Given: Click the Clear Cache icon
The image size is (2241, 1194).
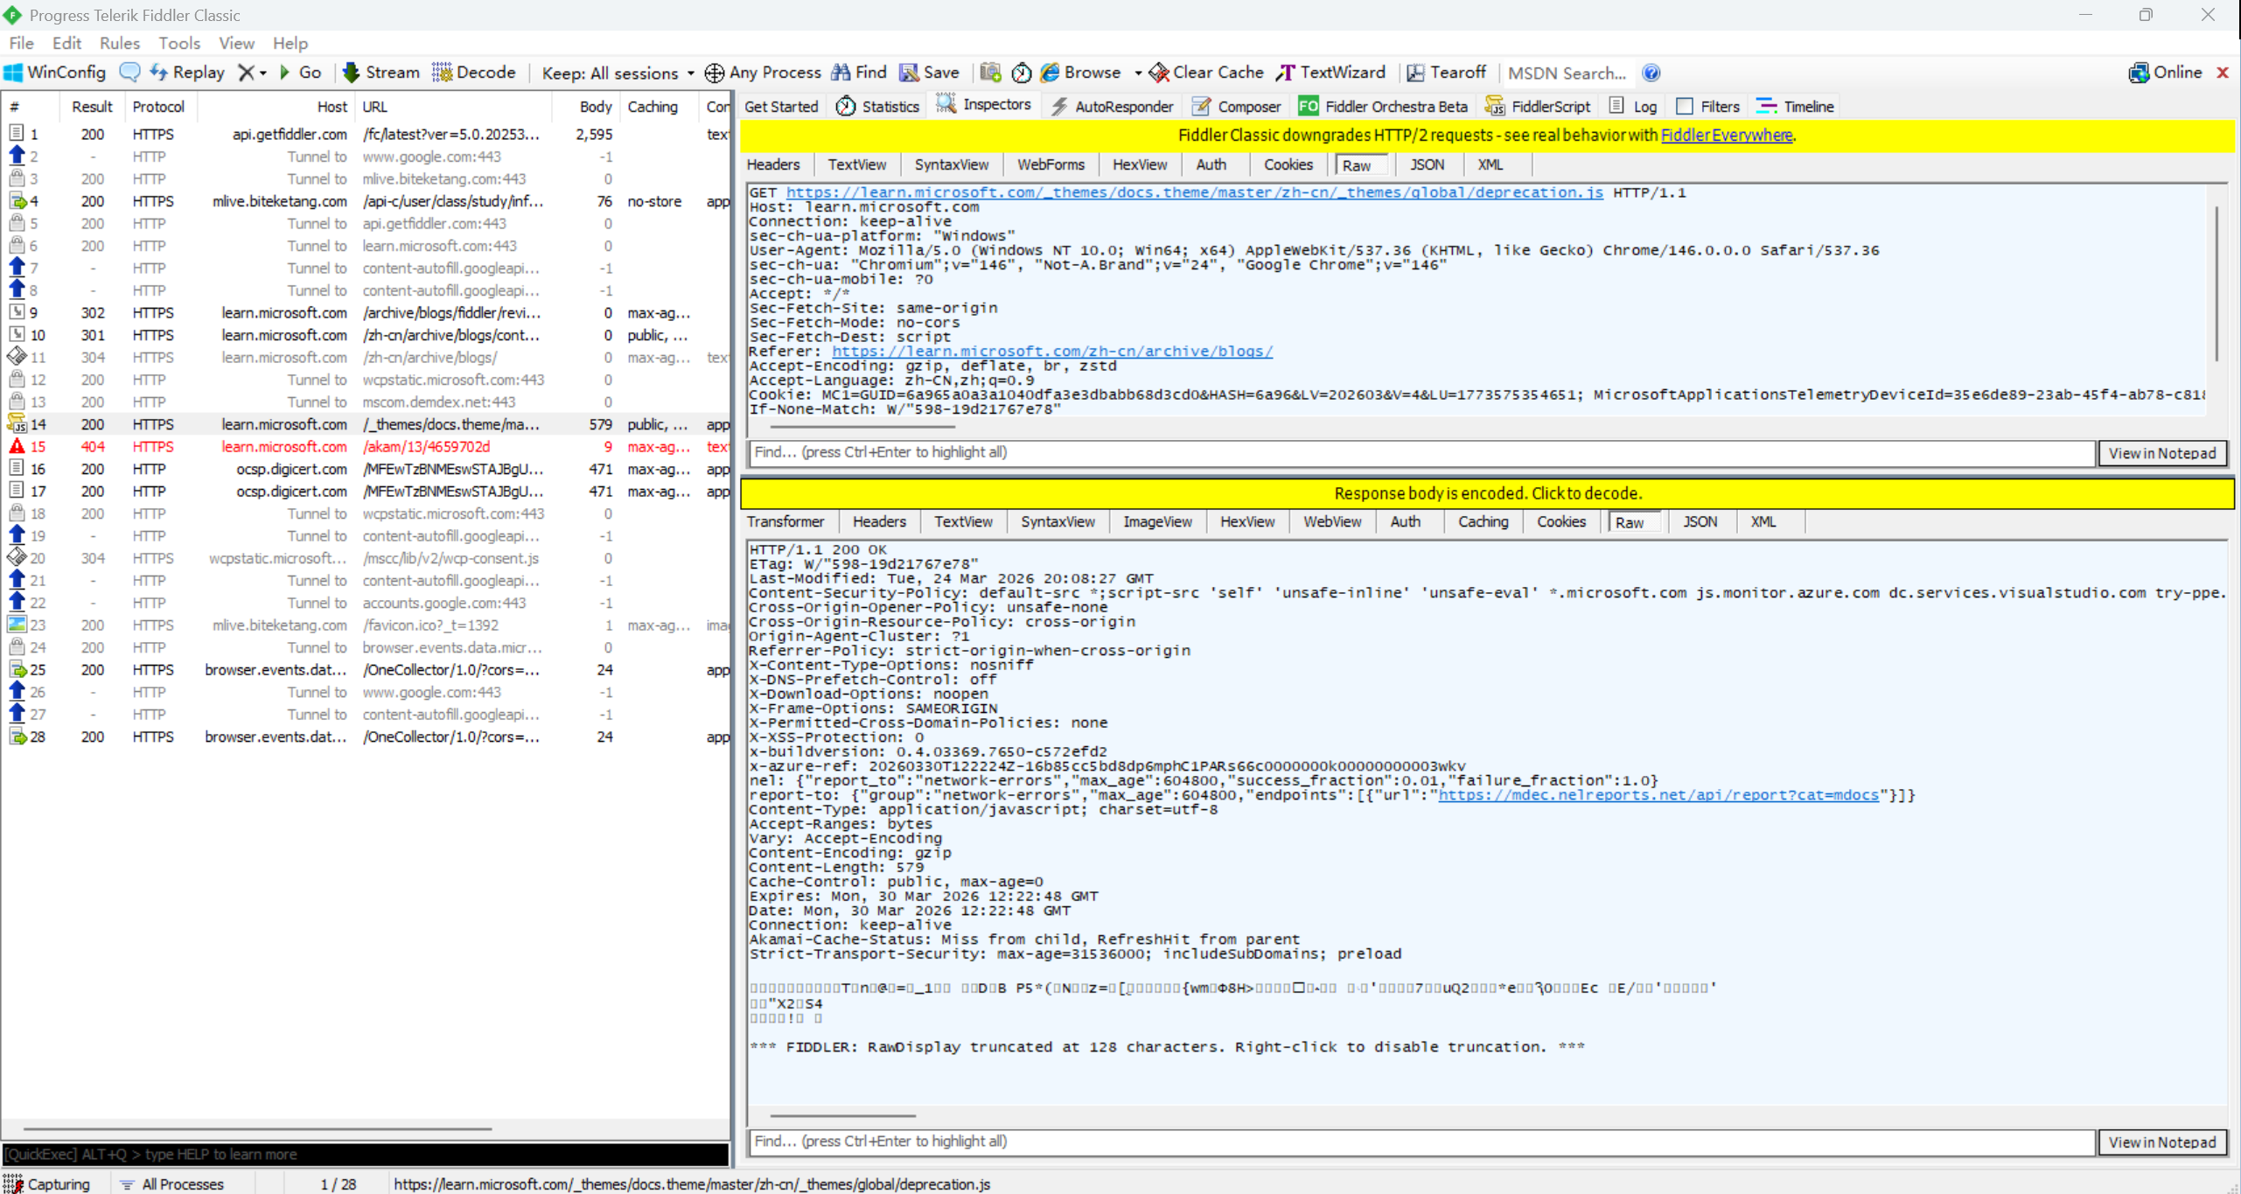Looking at the screenshot, I should pyautogui.click(x=1159, y=73).
